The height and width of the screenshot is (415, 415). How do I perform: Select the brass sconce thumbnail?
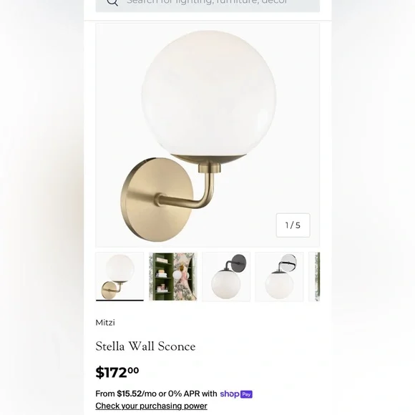[x=119, y=277]
